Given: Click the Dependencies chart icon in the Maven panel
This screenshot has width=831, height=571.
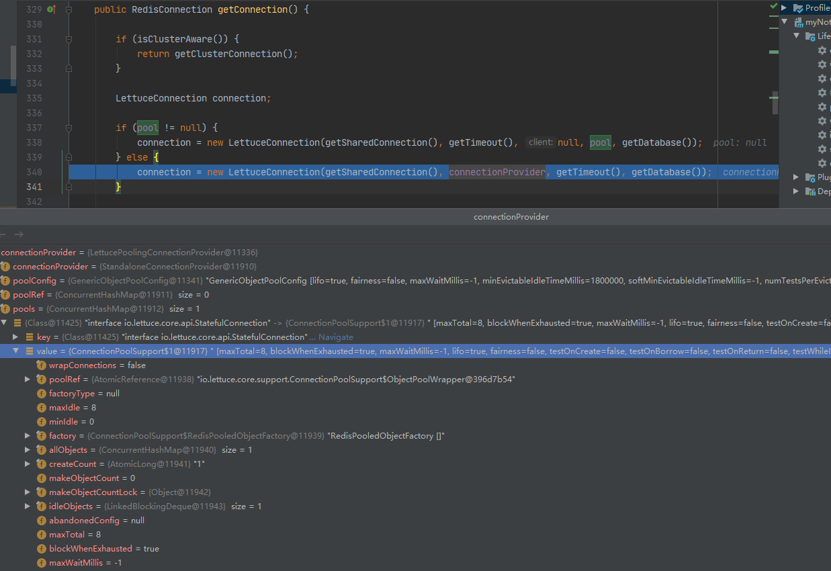Looking at the screenshot, I should pyautogui.click(x=810, y=191).
